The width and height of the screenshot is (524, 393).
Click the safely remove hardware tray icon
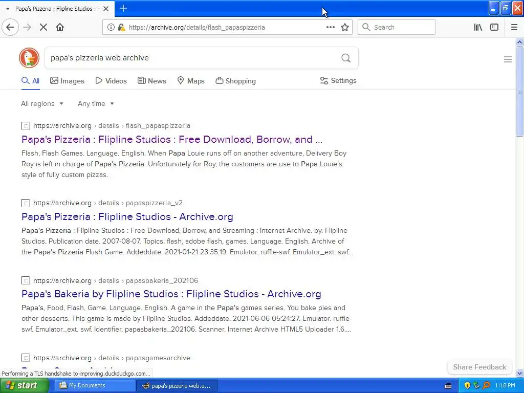point(476,385)
